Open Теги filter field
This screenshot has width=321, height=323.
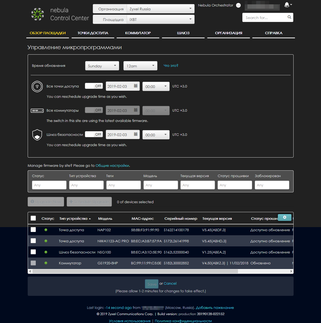pyautogui.click(x=123, y=185)
